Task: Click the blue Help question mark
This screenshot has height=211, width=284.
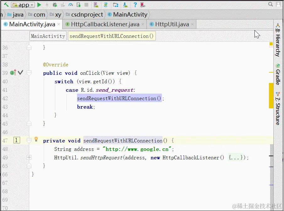Action: point(135,5)
